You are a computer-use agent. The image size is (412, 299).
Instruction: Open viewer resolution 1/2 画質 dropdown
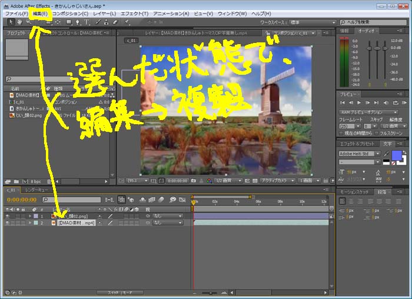click(228, 181)
